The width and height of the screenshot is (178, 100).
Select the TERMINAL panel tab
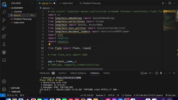coord(95,73)
